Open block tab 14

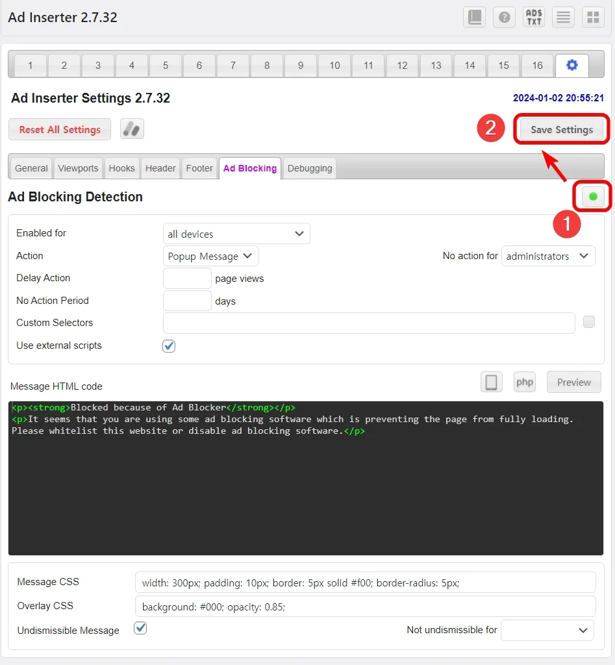pyautogui.click(x=470, y=66)
